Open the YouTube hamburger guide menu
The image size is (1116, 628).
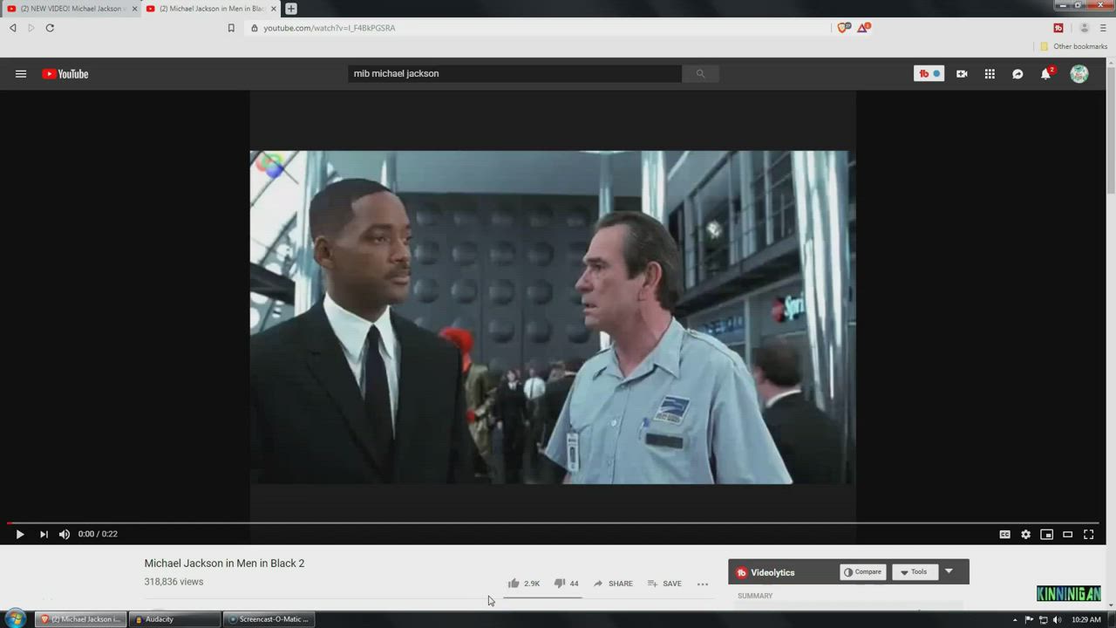coord(21,74)
